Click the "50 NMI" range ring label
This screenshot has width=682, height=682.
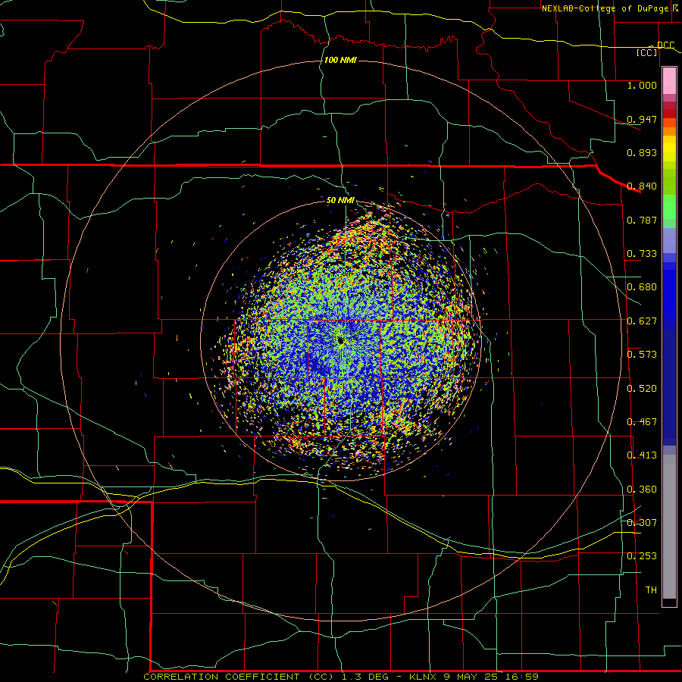340,200
